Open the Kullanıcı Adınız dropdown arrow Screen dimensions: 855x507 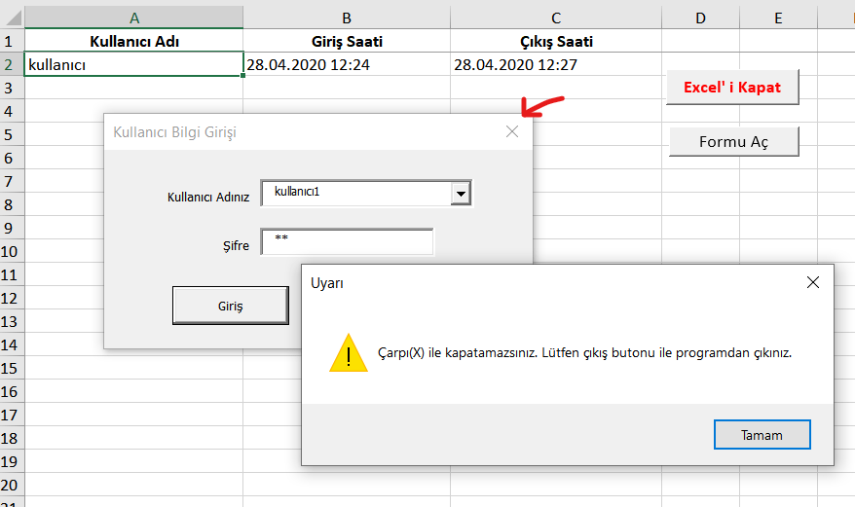[461, 195]
